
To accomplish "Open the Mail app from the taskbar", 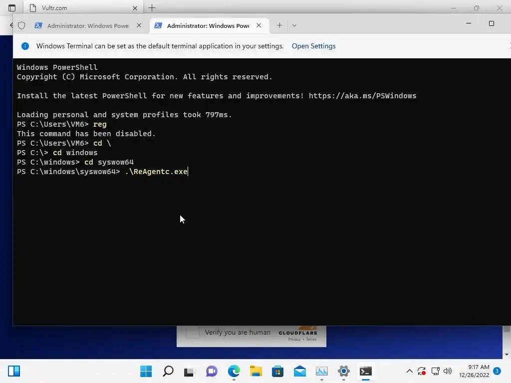I will pos(299,371).
